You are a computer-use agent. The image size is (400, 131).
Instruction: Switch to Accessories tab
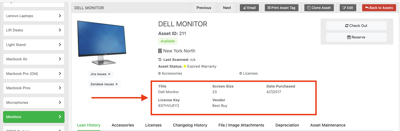point(123,125)
